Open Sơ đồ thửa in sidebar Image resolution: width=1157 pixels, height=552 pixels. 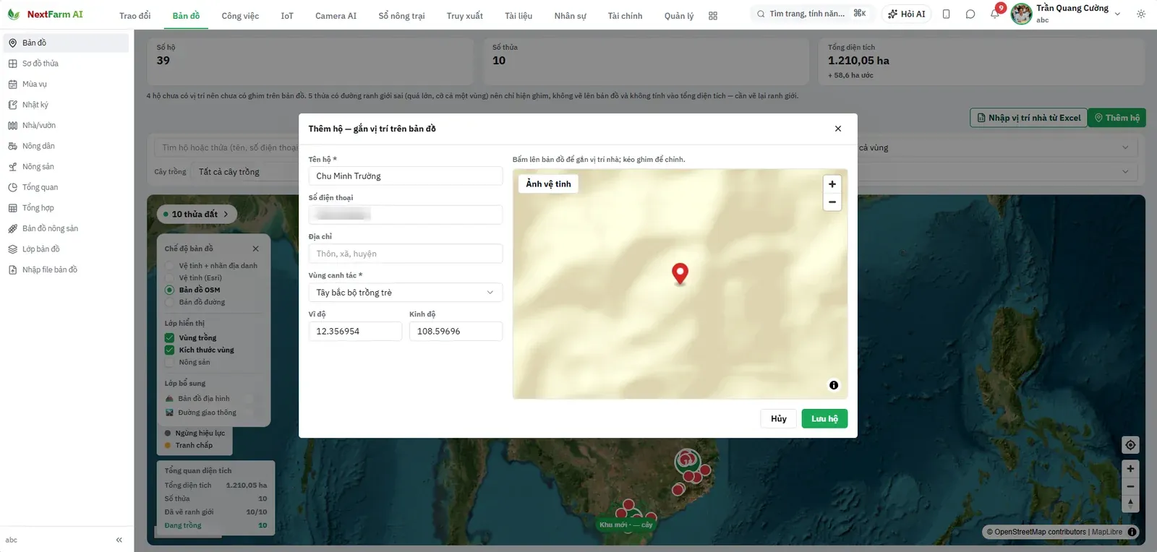tap(66, 64)
